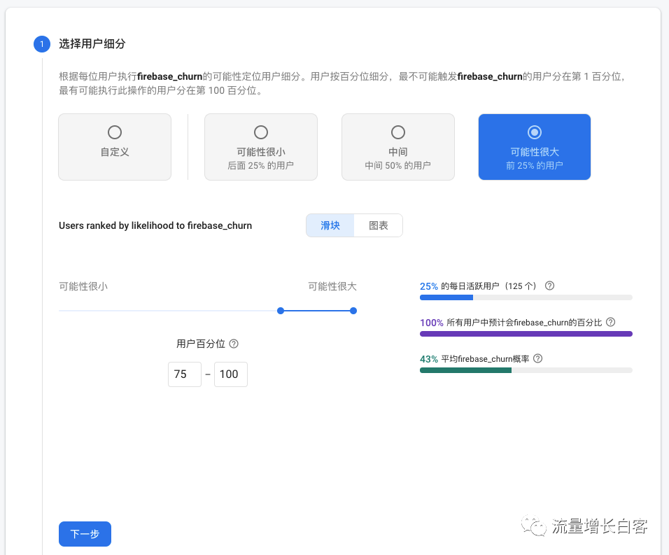Click the 选择用户细分 heading
Image resolution: width=669 pixels, height=555 pixels.
92,44
